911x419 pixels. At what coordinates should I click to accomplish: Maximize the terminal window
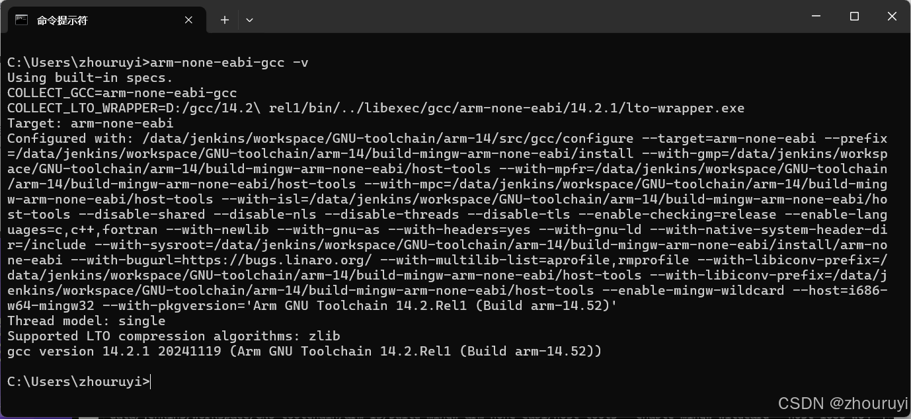(854, 17)
